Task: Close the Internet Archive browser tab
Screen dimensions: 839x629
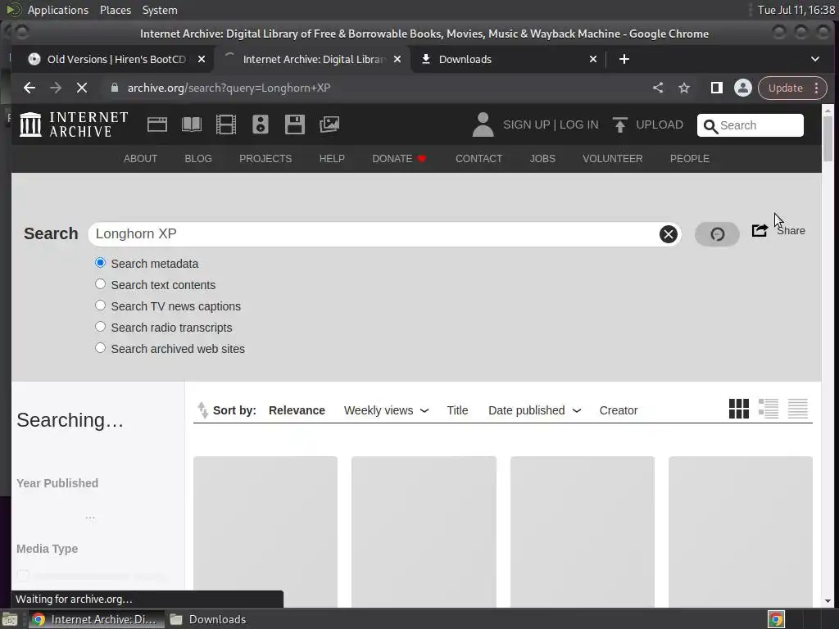Action: point(397,59)
